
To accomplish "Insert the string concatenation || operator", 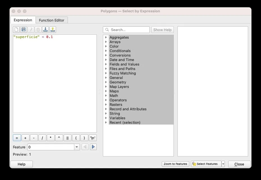I will tap(67, 138).
